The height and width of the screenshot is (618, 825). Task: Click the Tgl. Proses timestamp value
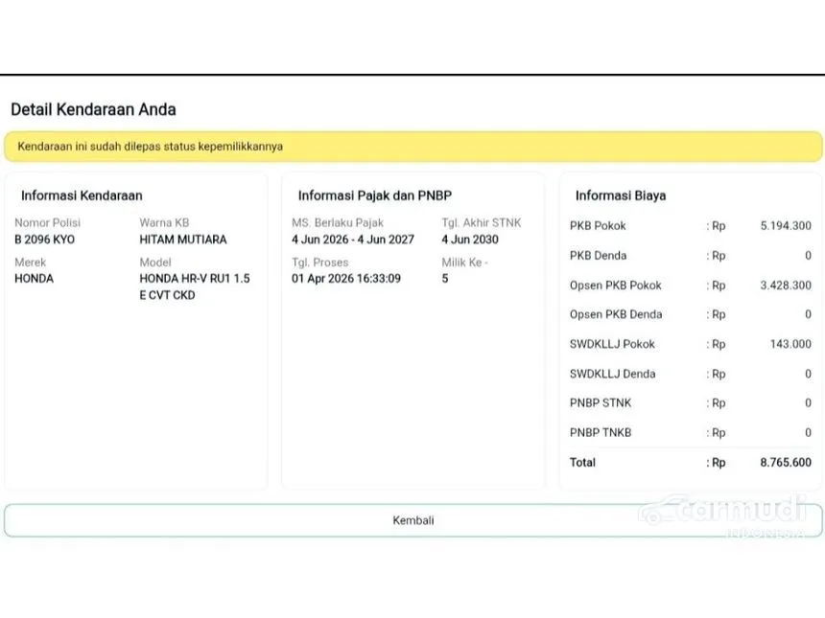[346, 279]
